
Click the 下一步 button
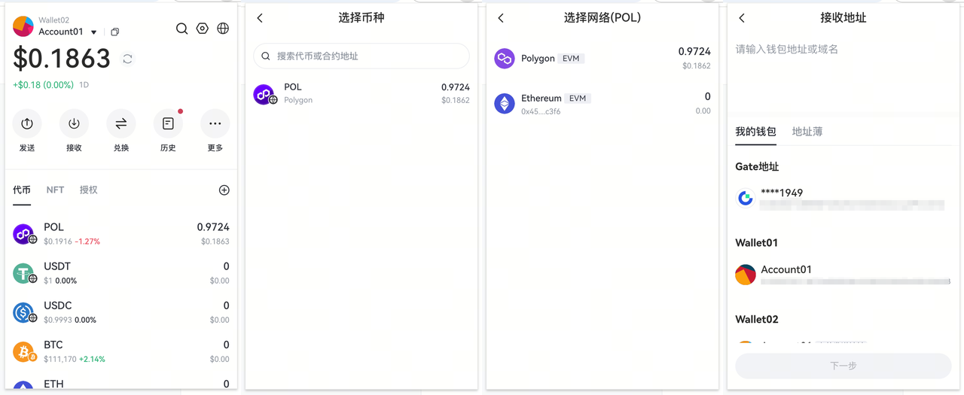click(843, 366)
